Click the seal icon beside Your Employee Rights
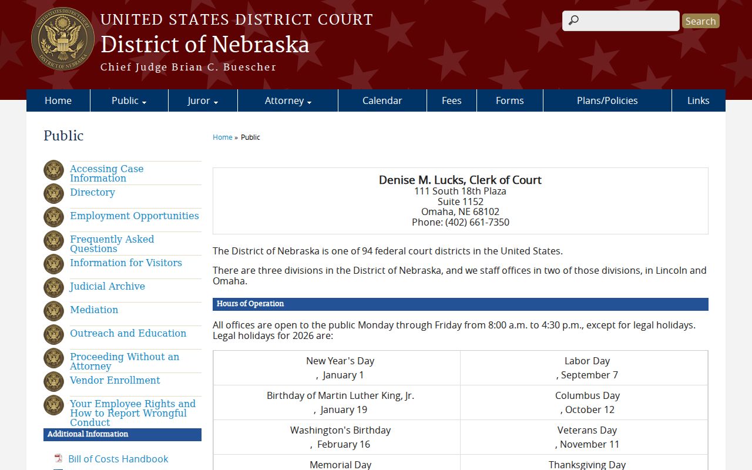 (53, 405)
